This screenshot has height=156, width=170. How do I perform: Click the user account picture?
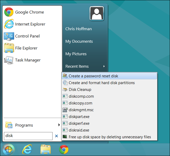coord(97,13)
